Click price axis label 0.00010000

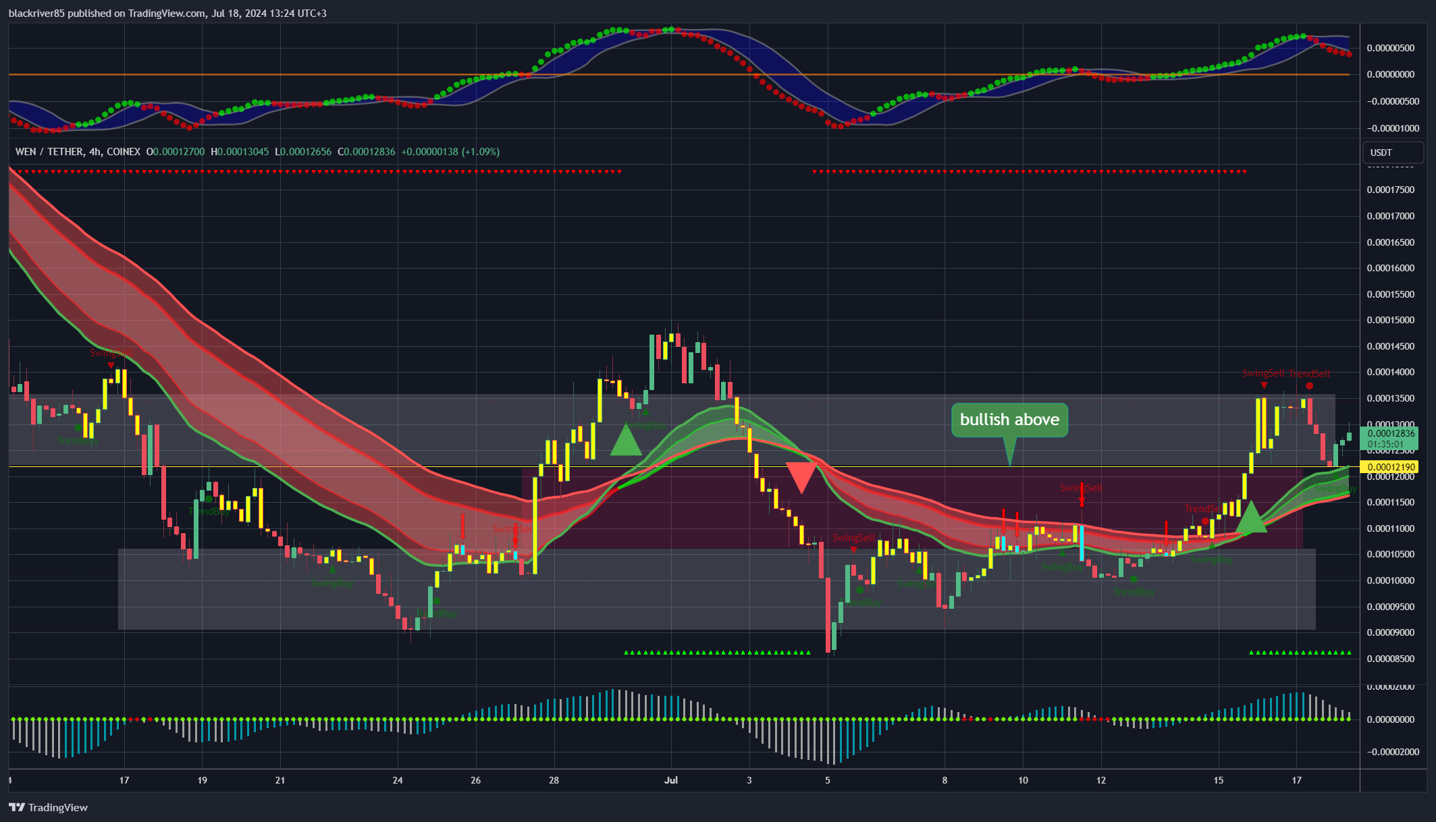pyautogui.click(x=1390, y=580)
